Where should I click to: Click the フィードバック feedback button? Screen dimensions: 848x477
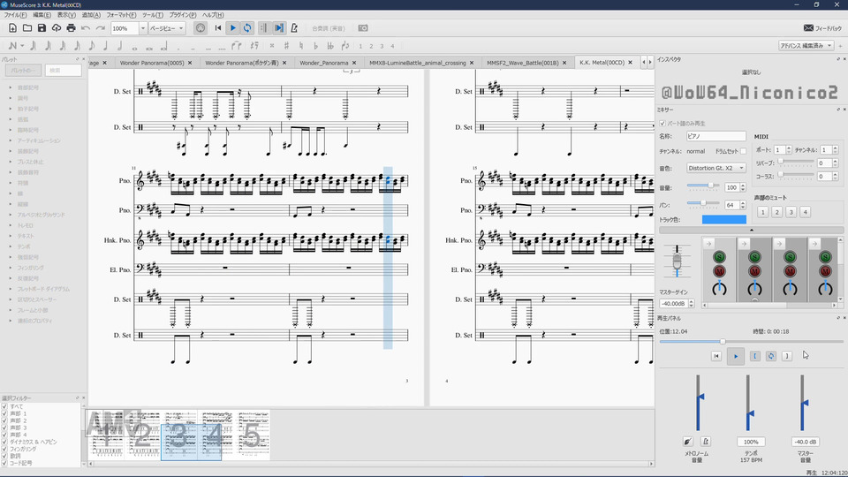(821, 28)
